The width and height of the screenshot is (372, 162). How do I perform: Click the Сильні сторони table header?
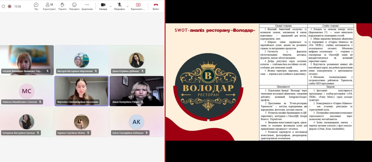pyautogui.click(x=283, y=26)
